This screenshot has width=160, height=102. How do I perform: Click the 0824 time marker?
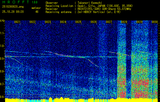63,22
